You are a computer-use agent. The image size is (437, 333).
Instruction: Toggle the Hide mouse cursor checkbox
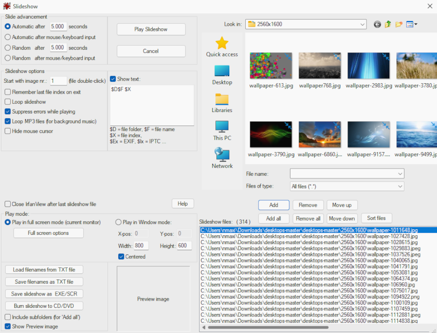pyautogui.click(x=8, y=131)
